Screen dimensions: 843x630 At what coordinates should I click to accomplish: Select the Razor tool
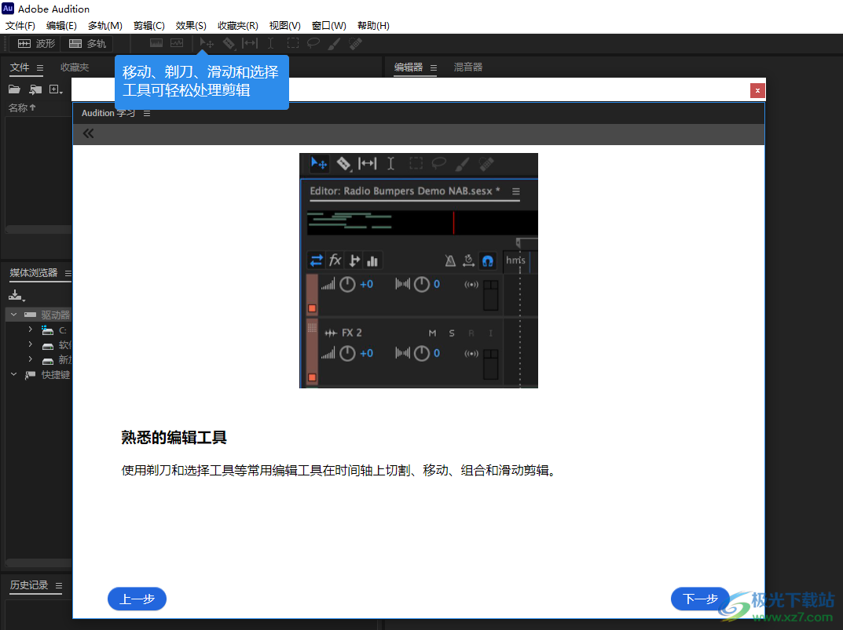(229, 43)
